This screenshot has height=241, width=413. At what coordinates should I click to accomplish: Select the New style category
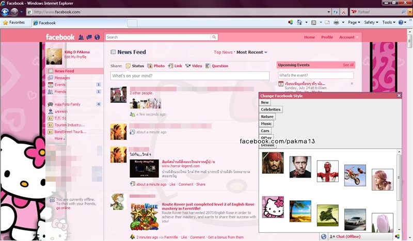(265, 103)
